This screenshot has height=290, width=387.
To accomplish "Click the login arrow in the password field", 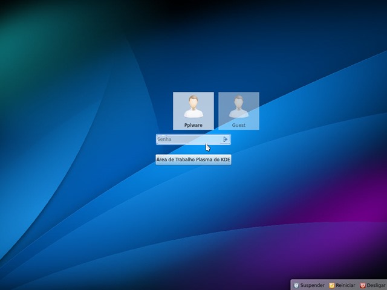I will tap(226, 140).
